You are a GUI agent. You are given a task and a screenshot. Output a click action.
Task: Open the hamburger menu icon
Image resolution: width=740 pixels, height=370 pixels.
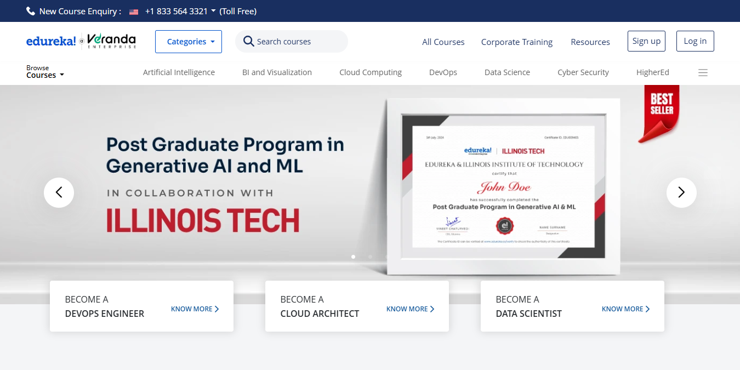[x=703, y=72]
